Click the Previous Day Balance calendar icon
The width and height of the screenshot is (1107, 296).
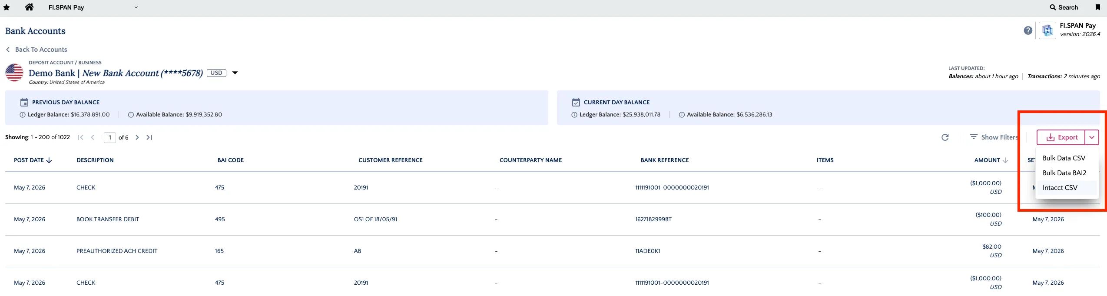click(x=24, y=102)
